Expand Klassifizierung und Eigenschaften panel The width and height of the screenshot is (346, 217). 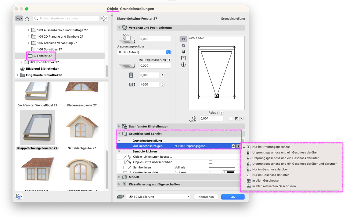(x=119, y=184)
